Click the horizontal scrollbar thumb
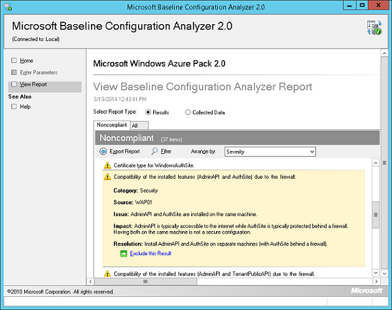The height and width of the screenshot is (310, 392). [145, 281]
